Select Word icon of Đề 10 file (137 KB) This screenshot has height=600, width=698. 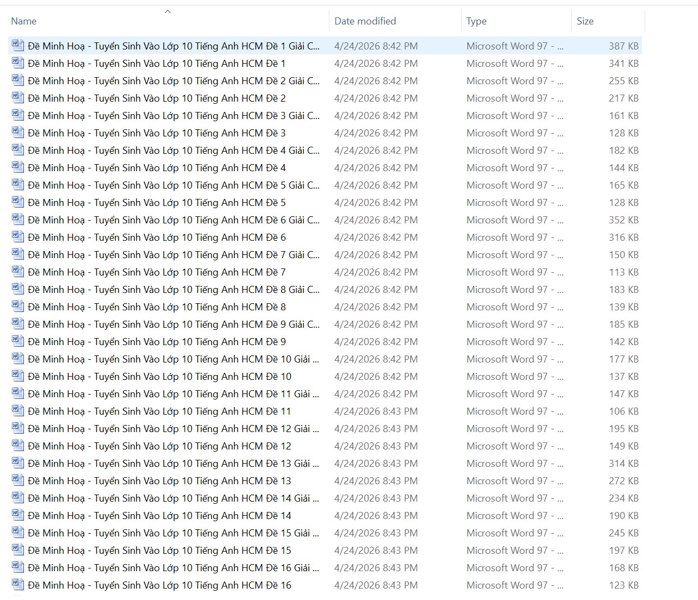click(18, 376)
